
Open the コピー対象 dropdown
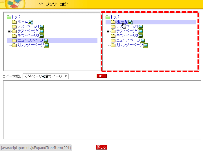click(46, 76)
